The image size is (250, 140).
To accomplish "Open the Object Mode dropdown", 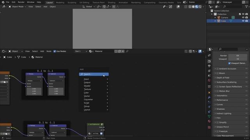I will 17,7.
